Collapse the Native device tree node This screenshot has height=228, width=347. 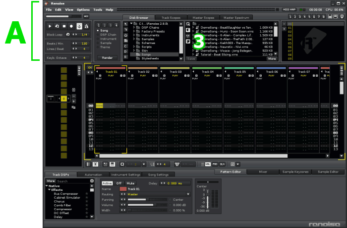click(47, 186)
